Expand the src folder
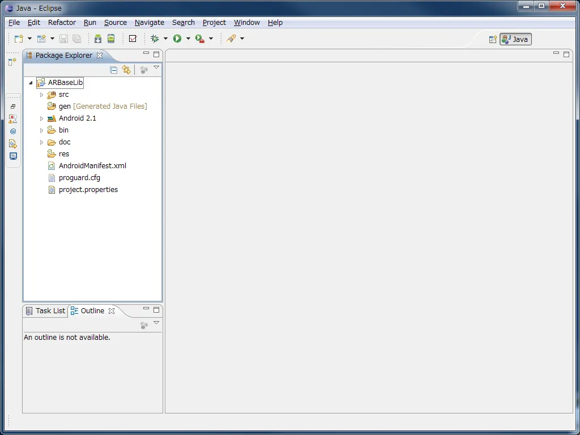This screenshot has height=435, width=580. pos(41,95)
